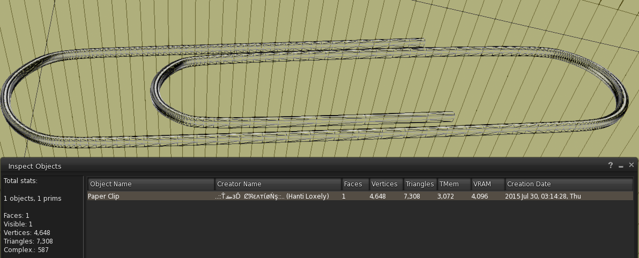Screen dimensions: 639x258
Task: Sort list by Object Name column
Action: (151, 184)
